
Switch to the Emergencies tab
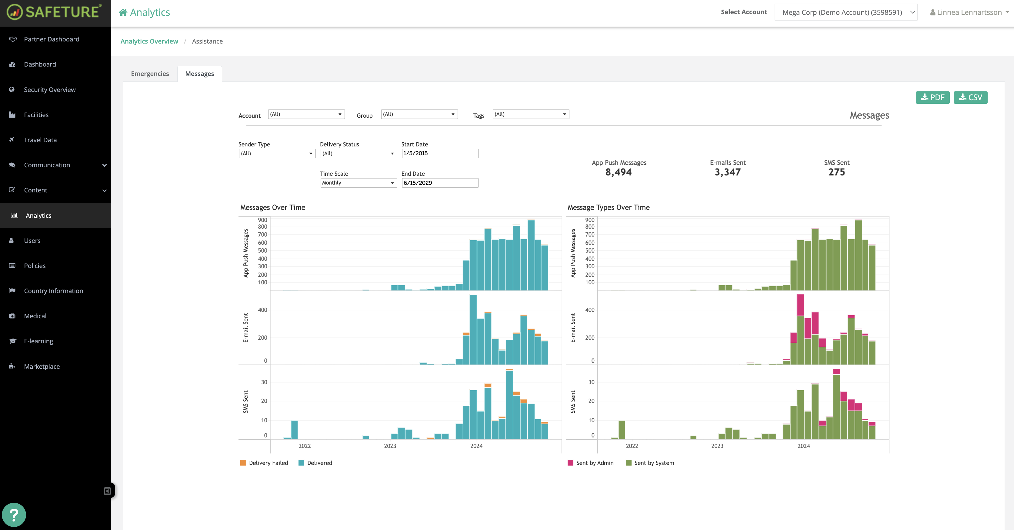(x=150, y=74)
